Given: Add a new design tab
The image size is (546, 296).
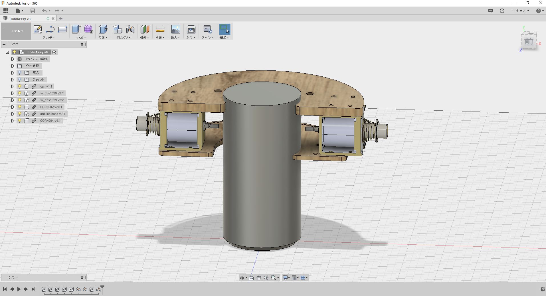Looking at the screenshot, I should click(x=60, y=19).
